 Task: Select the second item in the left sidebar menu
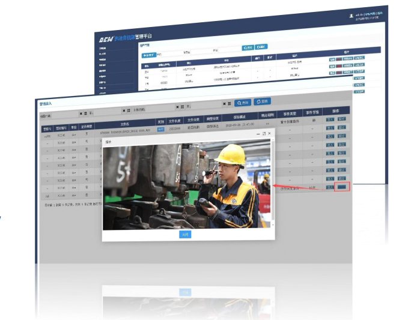point(102,53)
